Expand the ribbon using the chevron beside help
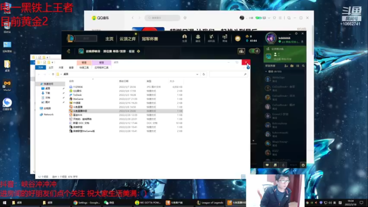368x207 pixels. point(244,68)
